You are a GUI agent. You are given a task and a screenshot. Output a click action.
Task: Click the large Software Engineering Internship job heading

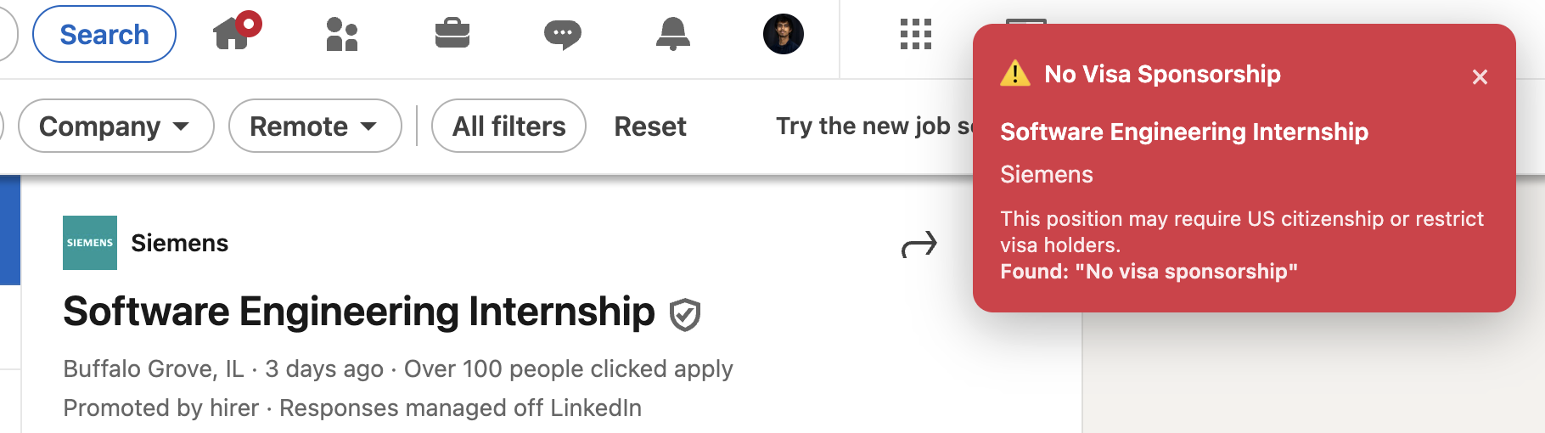pos(359,312)
